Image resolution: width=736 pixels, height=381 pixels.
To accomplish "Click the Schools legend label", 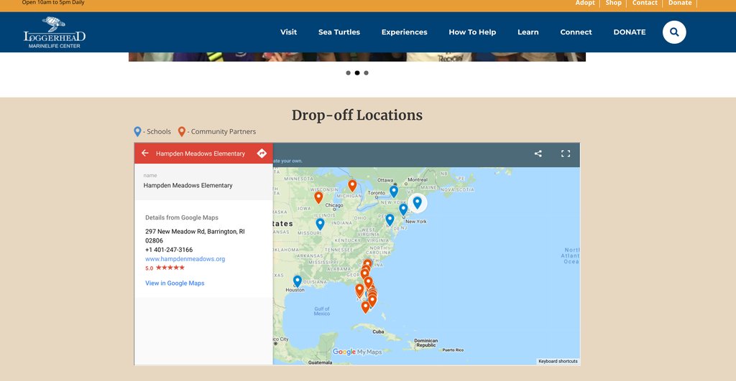I will [x=159, y=132].
